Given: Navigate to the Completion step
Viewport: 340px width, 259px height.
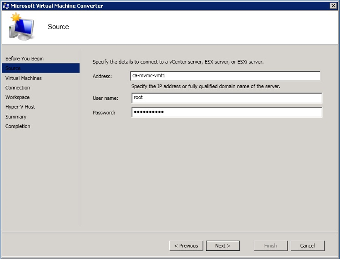Looking at the screenshot, I should click(18, 126).
